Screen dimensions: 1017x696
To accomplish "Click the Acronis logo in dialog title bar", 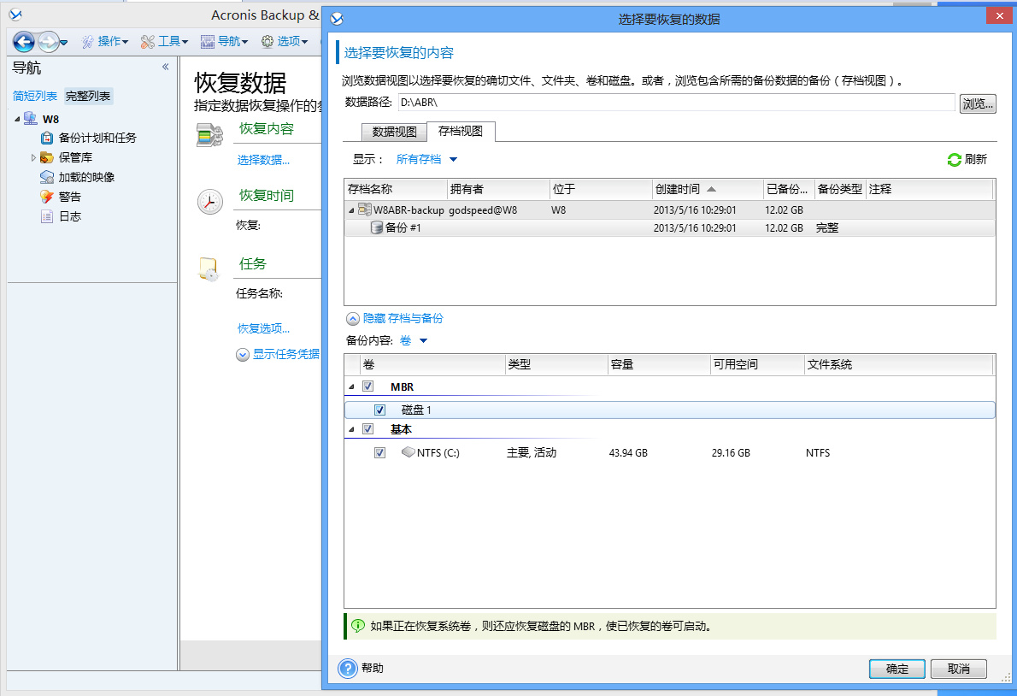I will tap(337, 19).
